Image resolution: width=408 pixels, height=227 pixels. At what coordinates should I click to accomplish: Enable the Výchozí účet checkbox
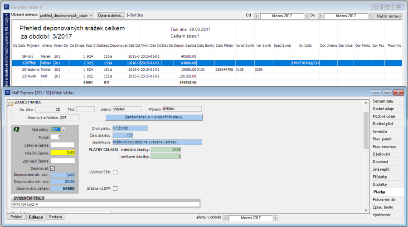point(115,172)
